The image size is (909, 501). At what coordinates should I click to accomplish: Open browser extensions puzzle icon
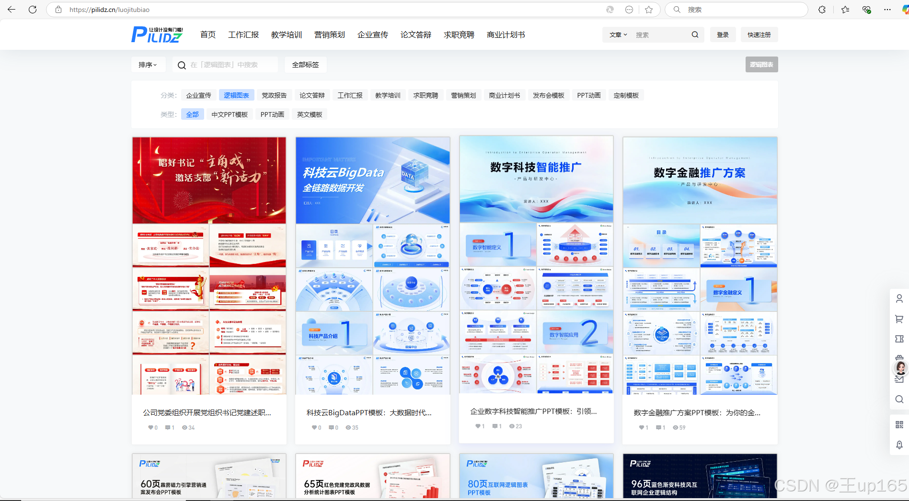tap(822, 10)
